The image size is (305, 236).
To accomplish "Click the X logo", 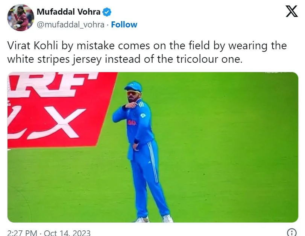I will (x=291, y=12).
